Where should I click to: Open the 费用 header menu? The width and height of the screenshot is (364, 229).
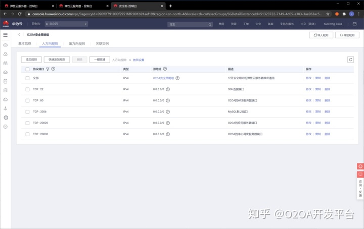tap(221, 24)
